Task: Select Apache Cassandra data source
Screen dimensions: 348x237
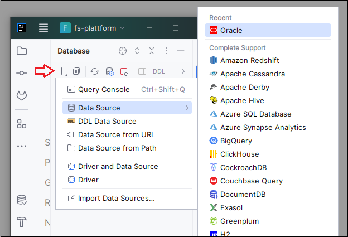Action: (268, 74)
